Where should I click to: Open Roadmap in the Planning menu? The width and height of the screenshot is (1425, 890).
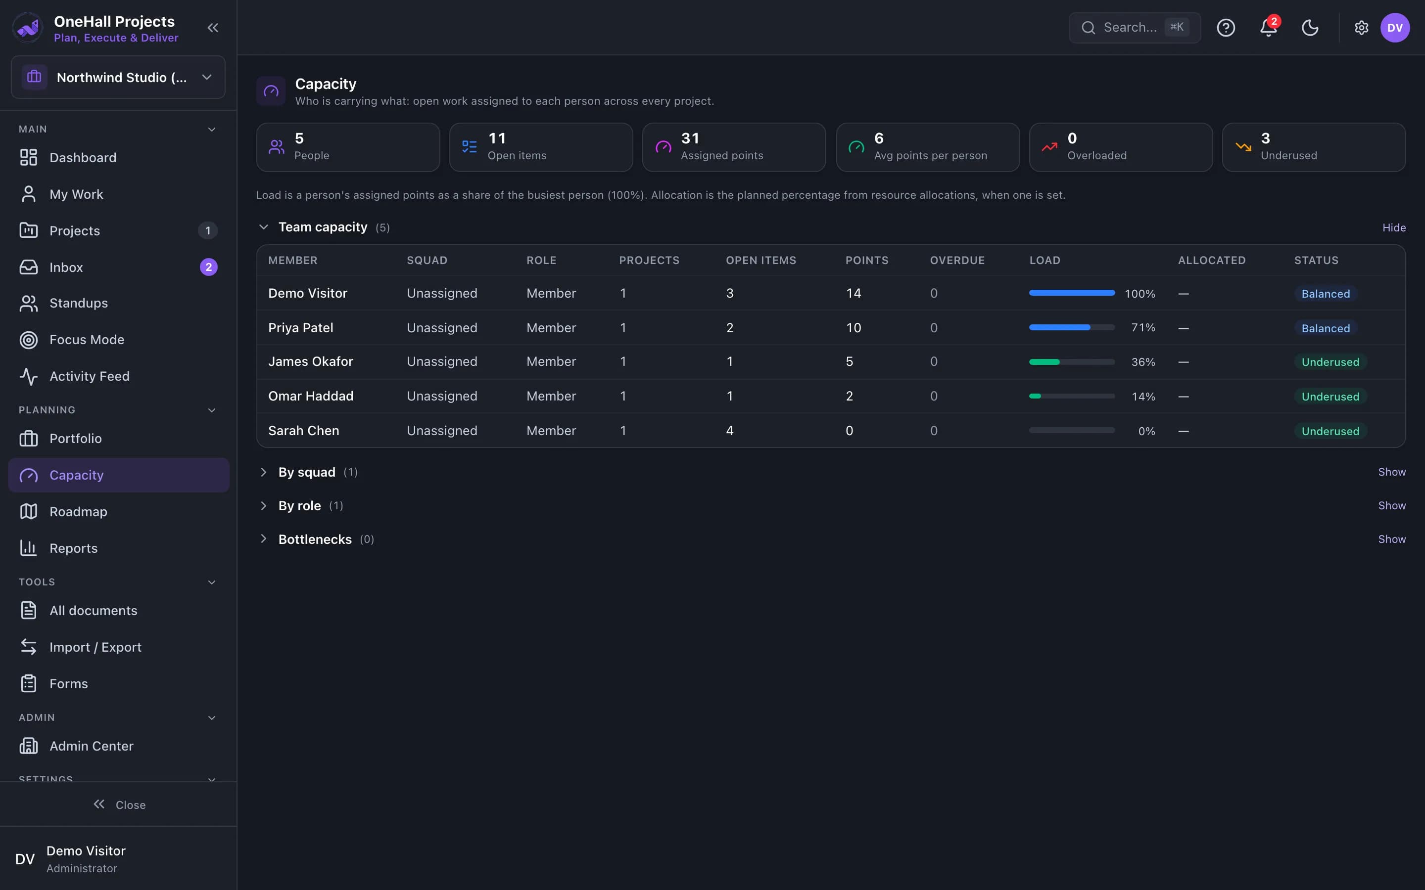(x=118, y=512)
